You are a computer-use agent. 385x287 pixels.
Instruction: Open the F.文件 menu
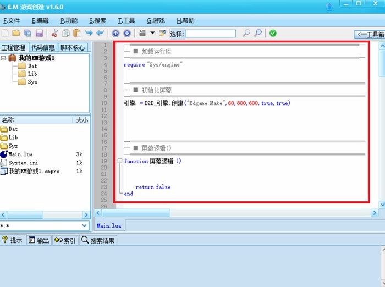pyautogui.click(x=12, y=21)
